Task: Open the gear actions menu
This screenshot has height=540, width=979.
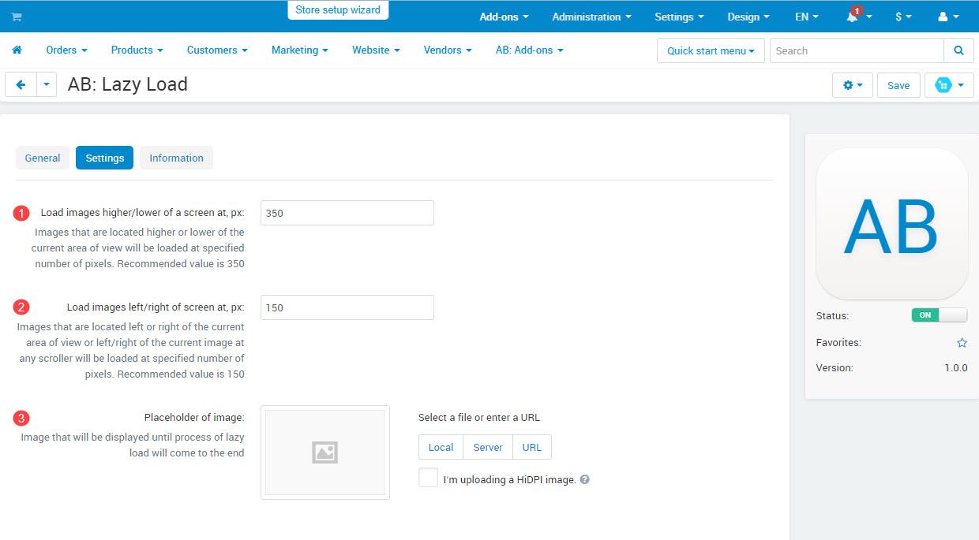Action: tap(853, 85)
